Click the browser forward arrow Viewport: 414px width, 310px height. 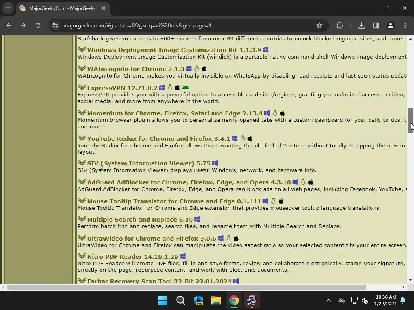pos(23,25)
